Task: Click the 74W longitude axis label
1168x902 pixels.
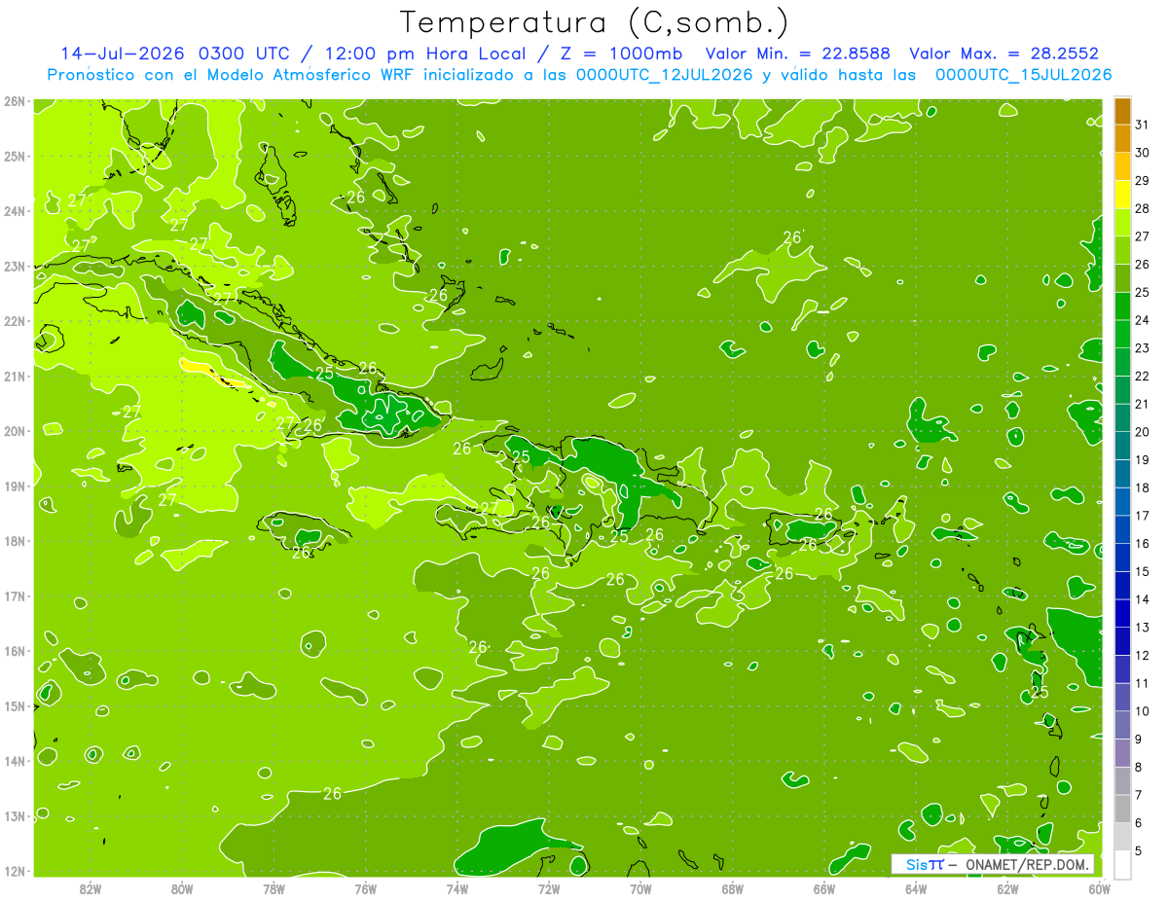Action: [457, 888]
